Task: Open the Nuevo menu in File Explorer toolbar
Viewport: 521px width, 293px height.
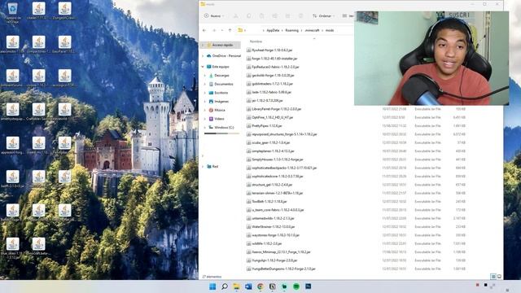Action: tap(213, 16)
